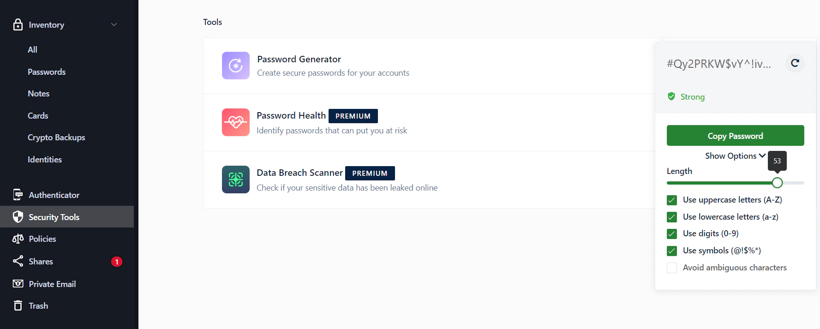Screen dimensions: 820x329
Task: Click the Security Tools shield icon
Action: (18, 216)
